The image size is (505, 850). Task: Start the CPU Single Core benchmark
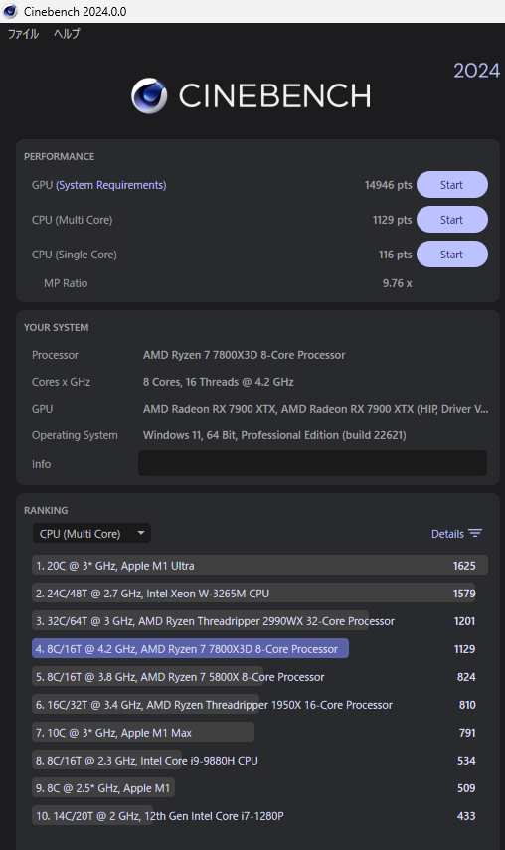coord(452,255)
